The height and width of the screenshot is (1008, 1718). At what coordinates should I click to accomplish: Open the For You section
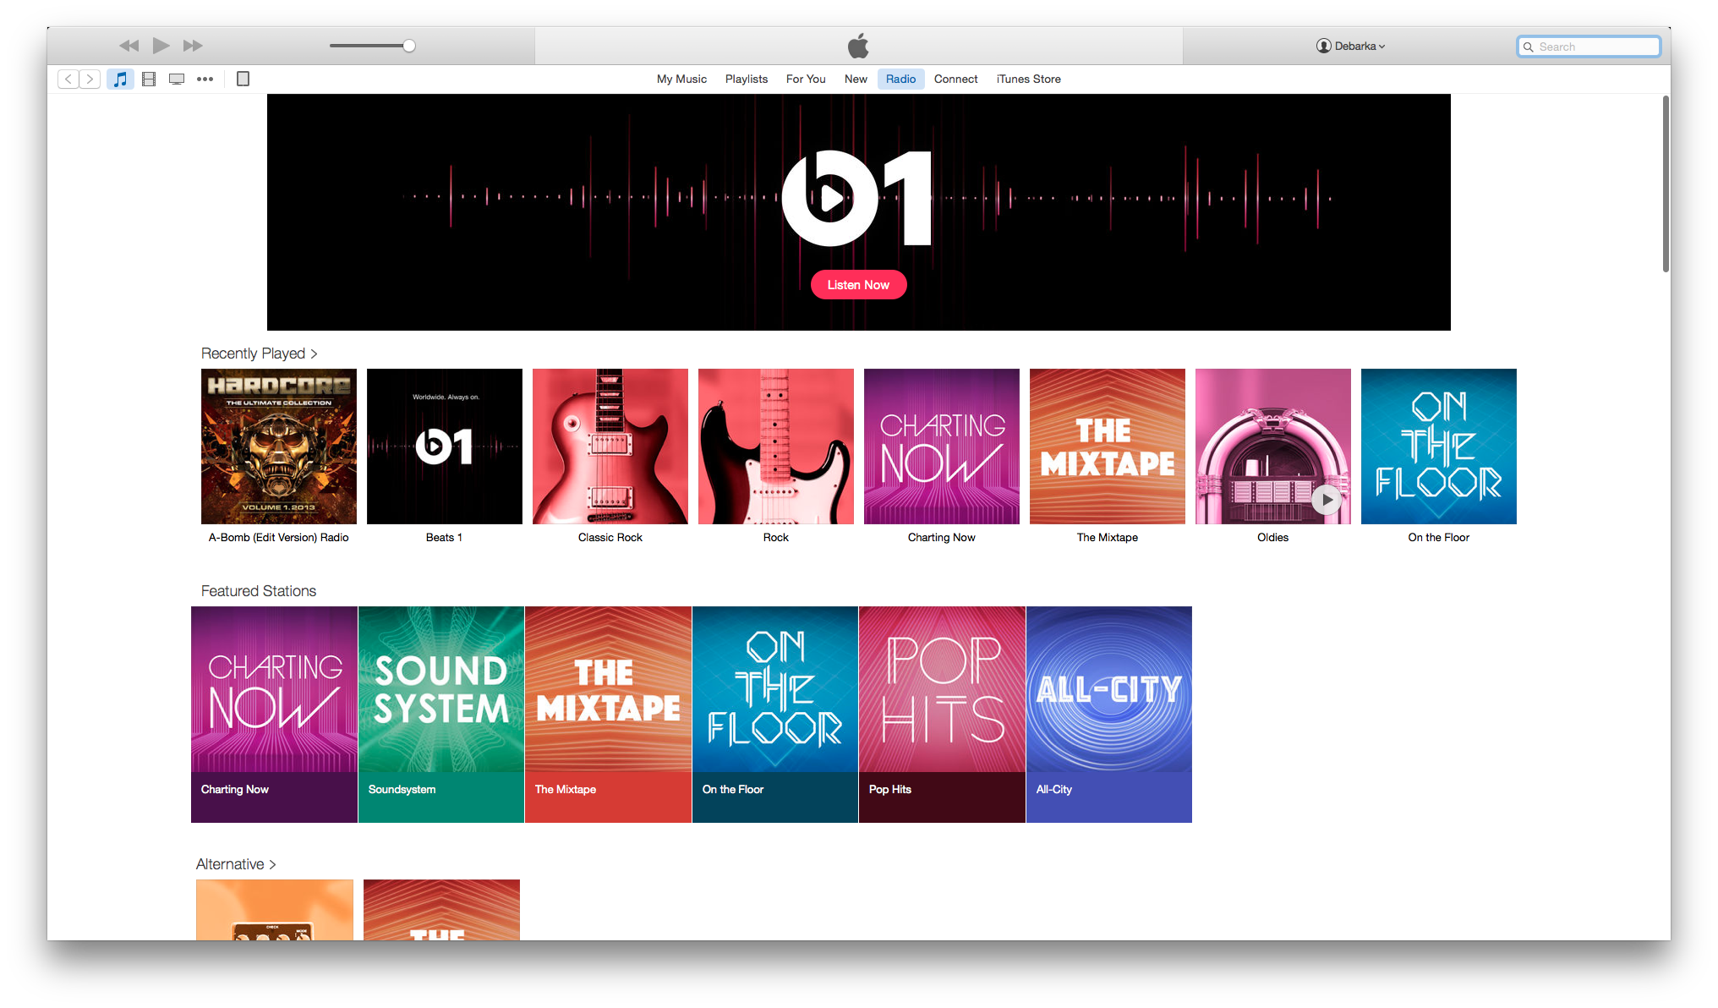point(804,78)
